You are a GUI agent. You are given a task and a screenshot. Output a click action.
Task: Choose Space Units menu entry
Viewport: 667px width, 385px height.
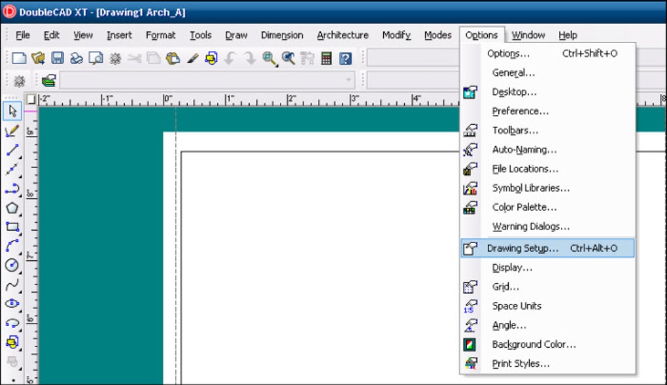point(548,306)
